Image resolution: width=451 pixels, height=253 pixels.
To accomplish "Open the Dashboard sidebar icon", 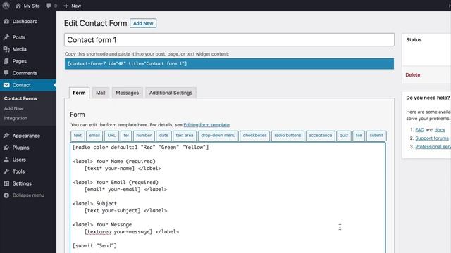I will pos(6,22).
